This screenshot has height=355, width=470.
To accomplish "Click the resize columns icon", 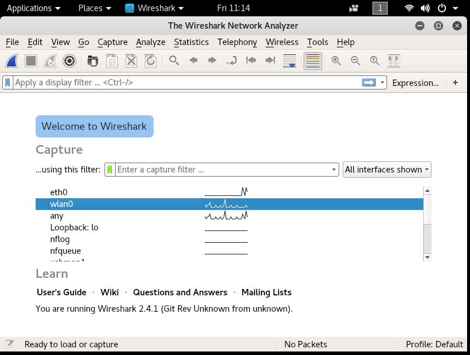I will point(394,61).
